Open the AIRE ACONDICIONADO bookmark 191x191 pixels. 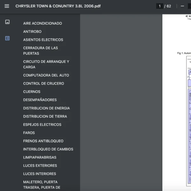pos(42,23)
